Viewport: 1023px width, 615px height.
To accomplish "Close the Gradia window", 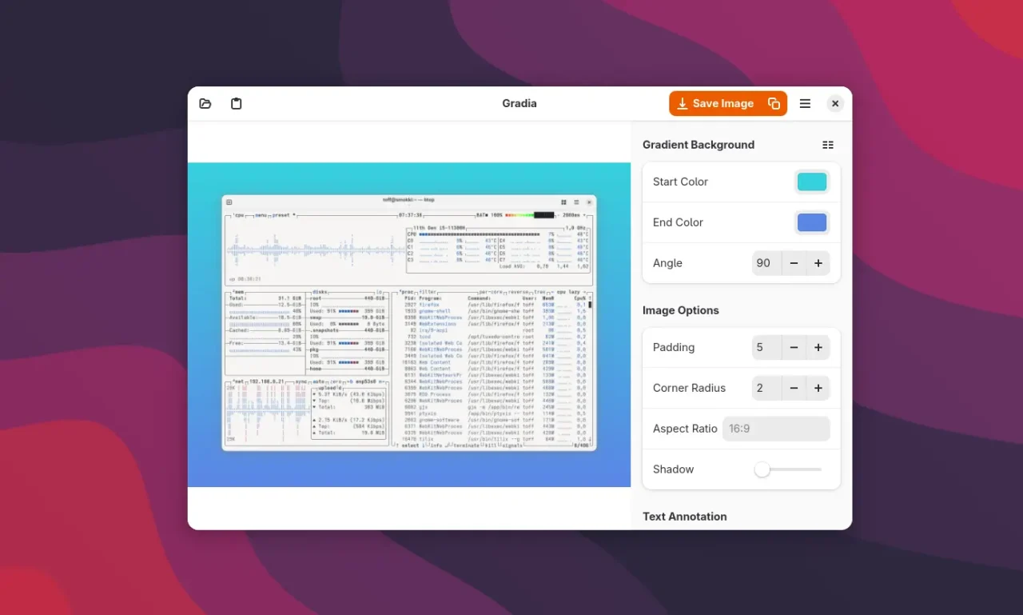I will 835,103.
